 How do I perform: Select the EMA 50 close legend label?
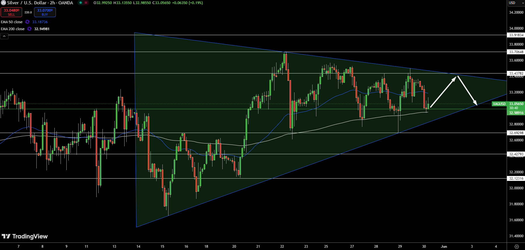pyautogui.click(x=12, y=22)
